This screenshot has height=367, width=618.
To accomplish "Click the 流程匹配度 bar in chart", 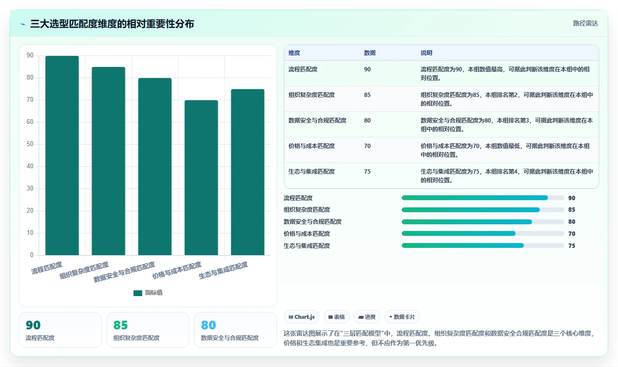I will click(x=62, y=155).
